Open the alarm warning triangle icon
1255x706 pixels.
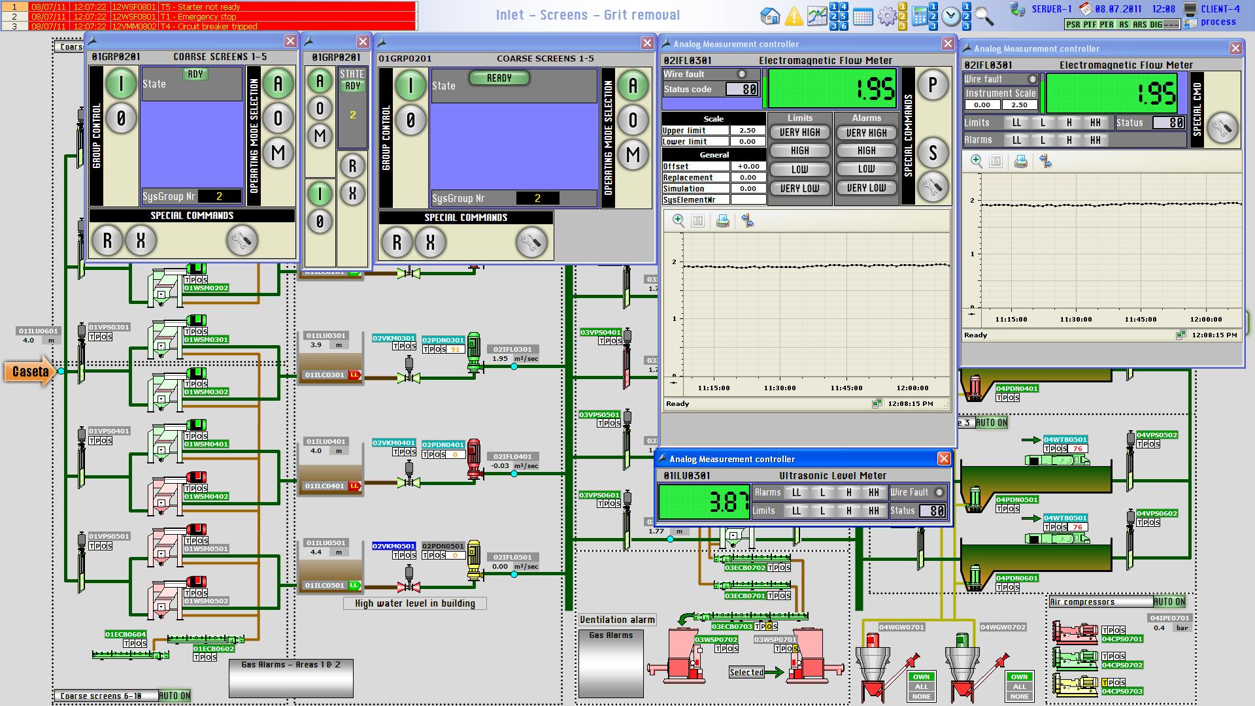point(794,16)
